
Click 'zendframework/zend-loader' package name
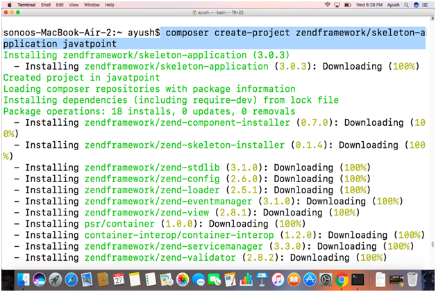[x=152, y=190]
